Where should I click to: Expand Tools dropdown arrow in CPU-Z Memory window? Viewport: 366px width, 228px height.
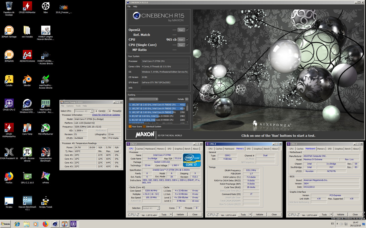point(250,214)
